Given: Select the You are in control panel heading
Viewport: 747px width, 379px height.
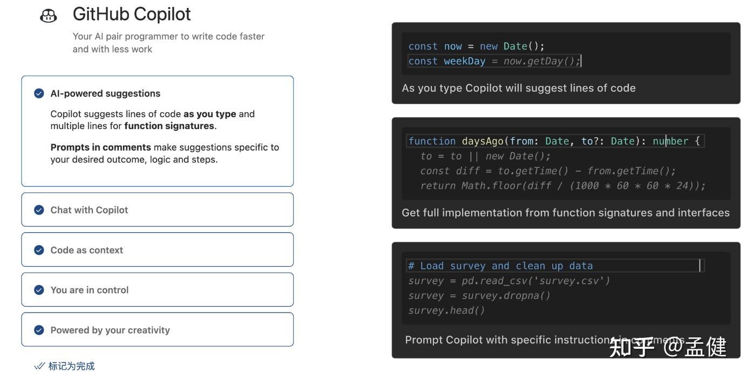Looking at the screenshot, I should click(x=89, y=290).
